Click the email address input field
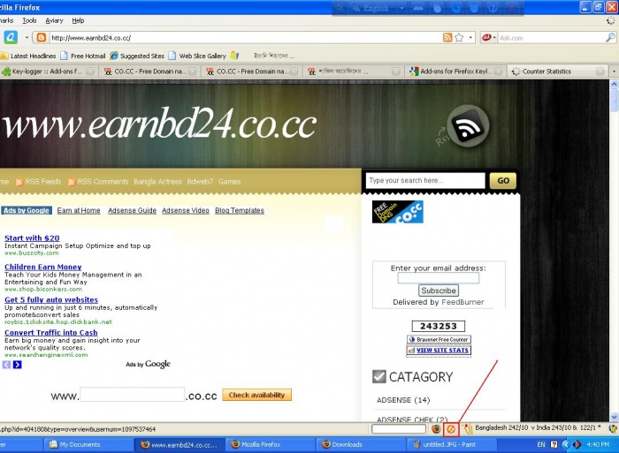619x453 pixels. [439, 278]
